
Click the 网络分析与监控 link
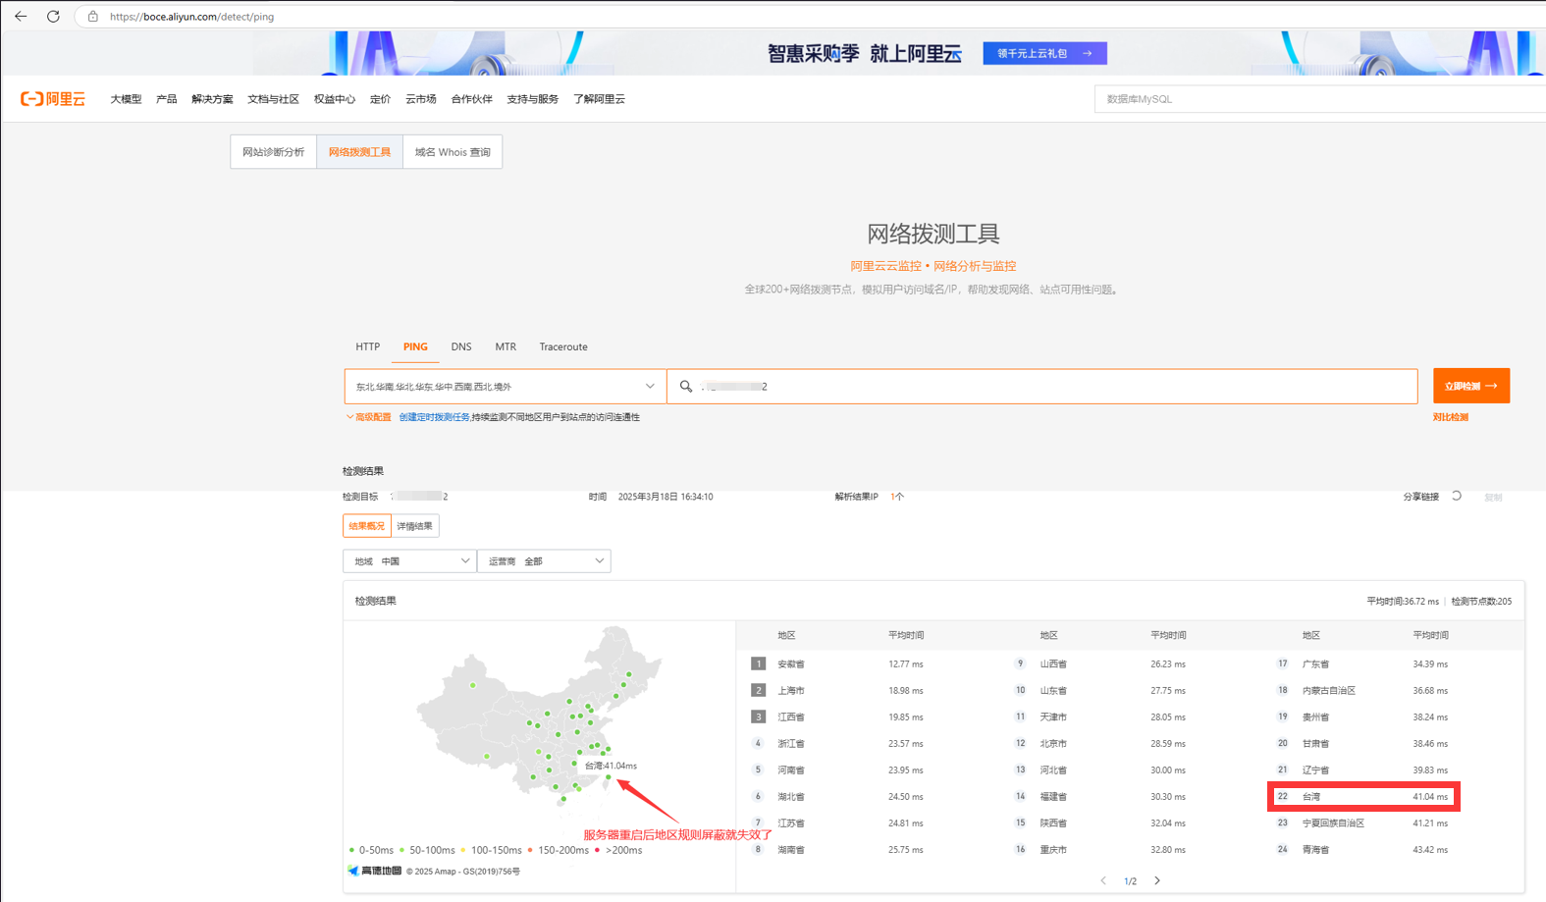click(975, 266)
